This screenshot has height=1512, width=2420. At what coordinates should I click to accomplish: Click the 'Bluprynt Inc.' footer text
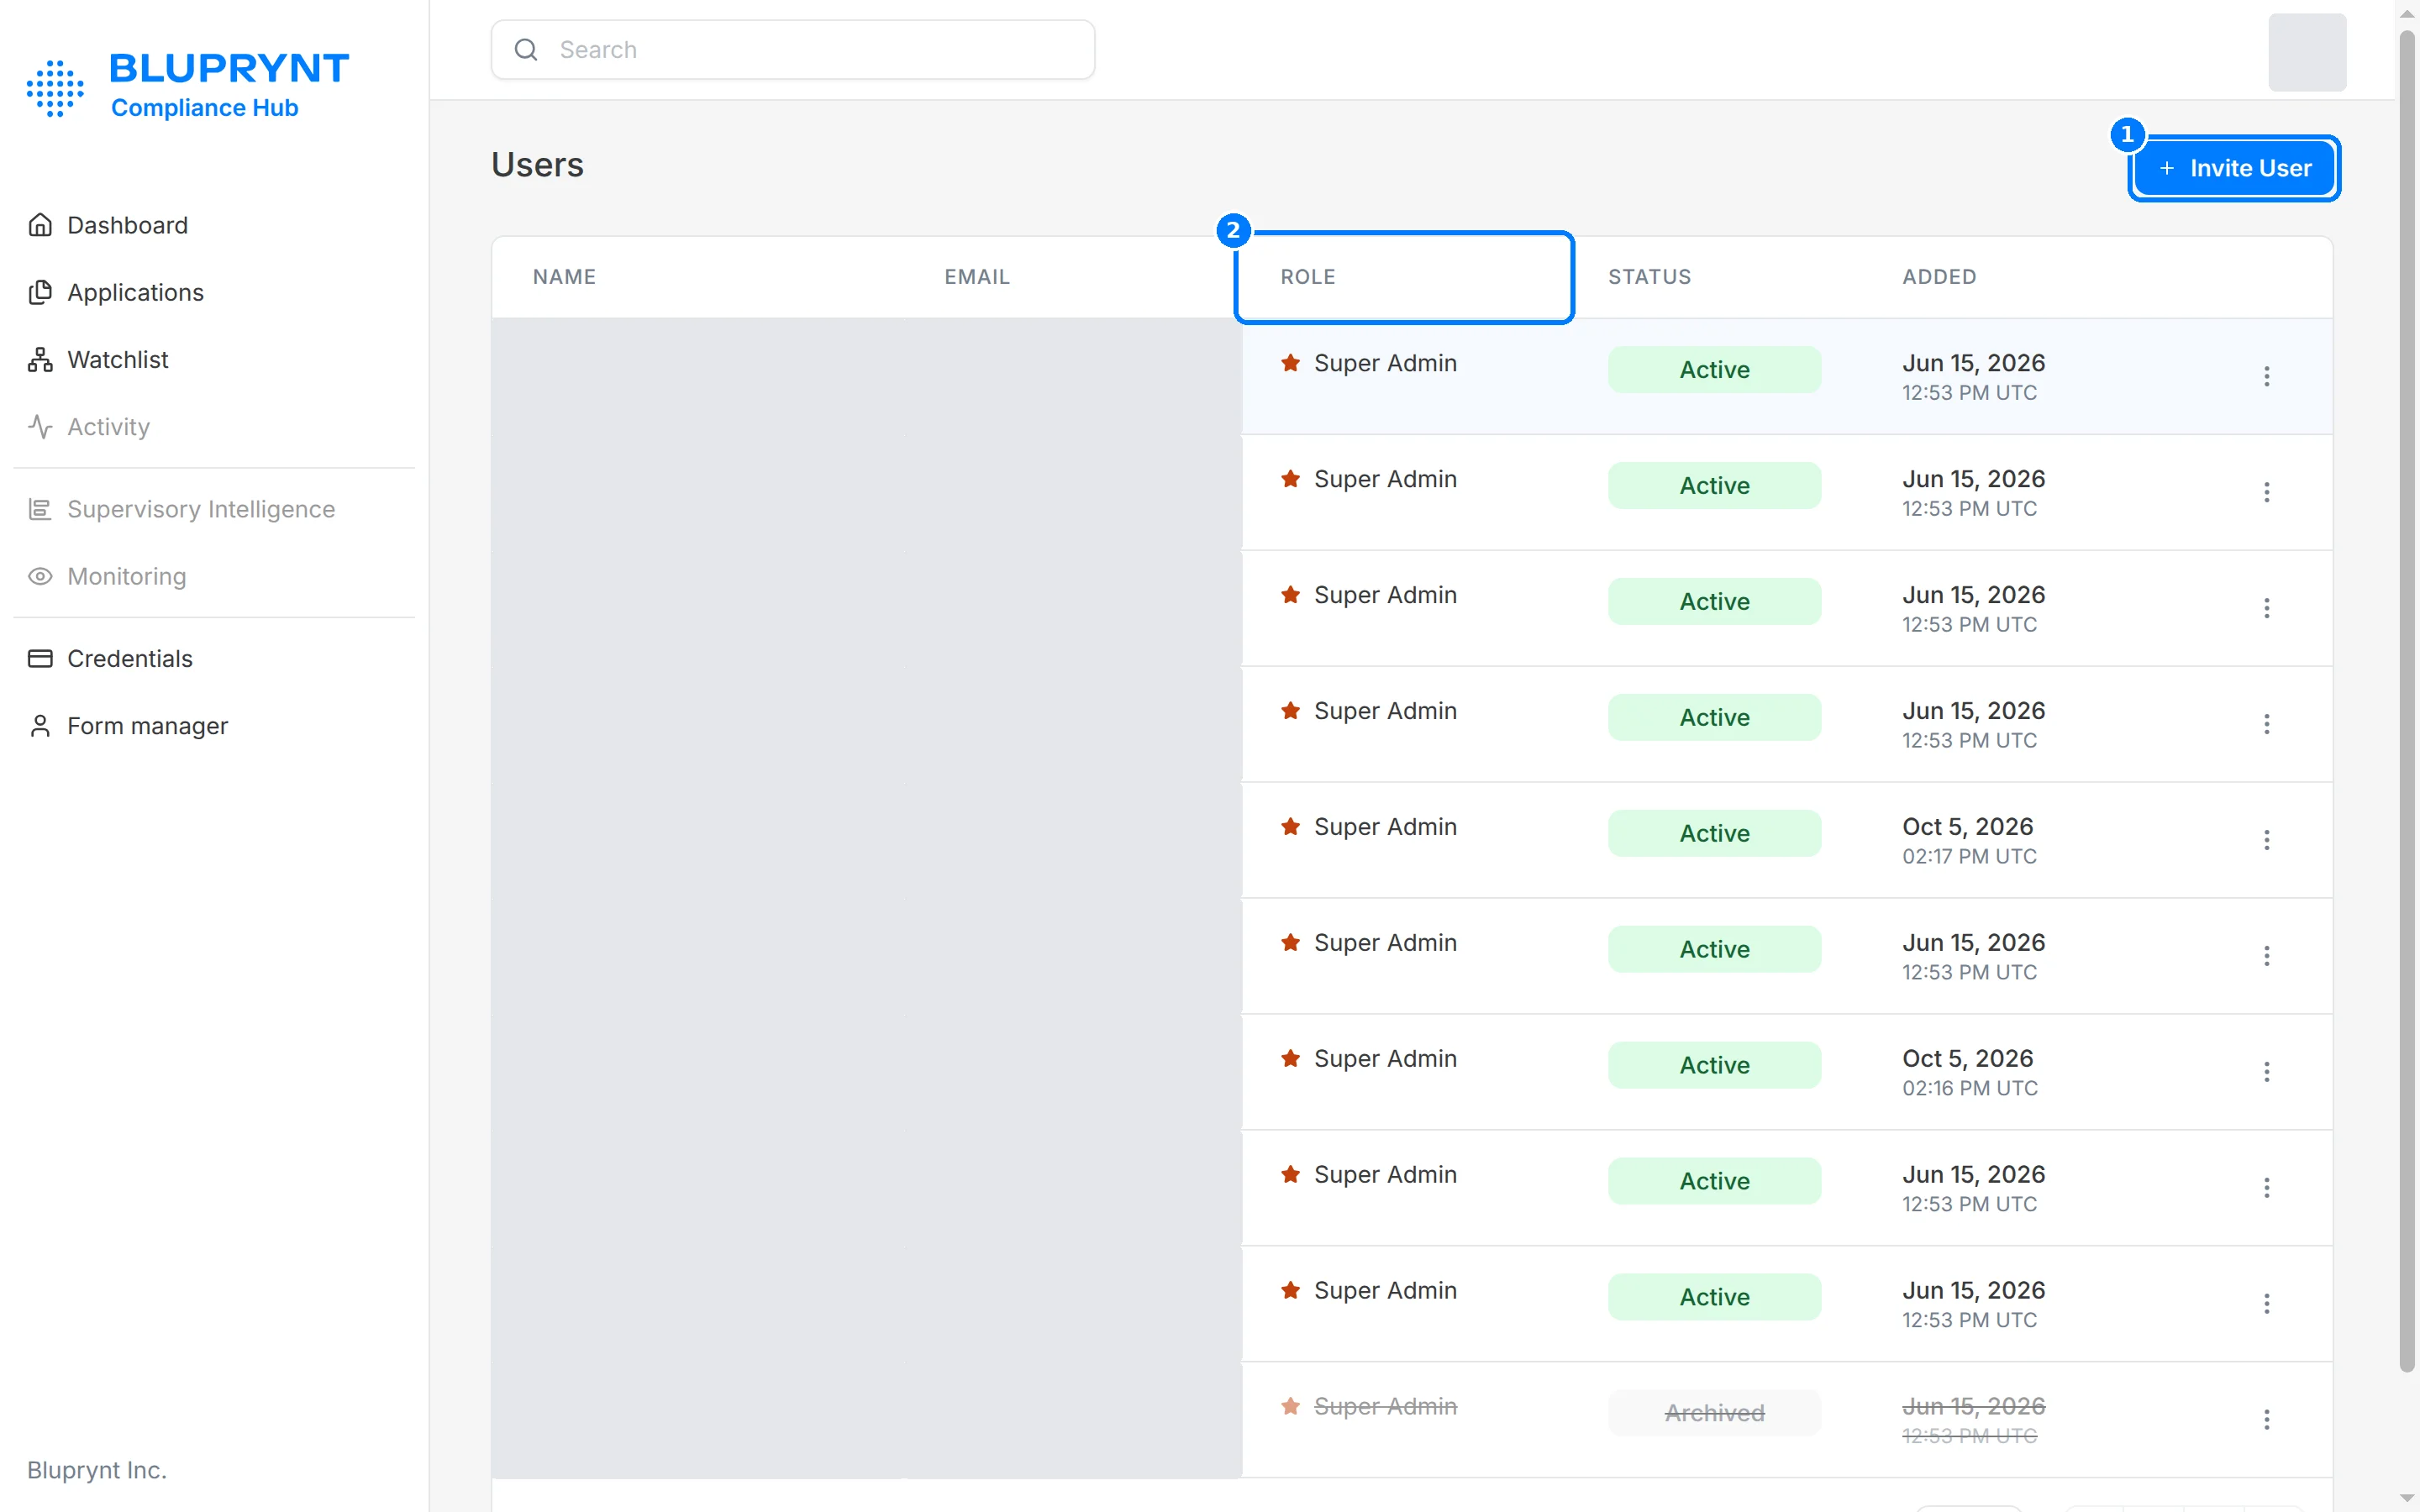(97, 1470)
